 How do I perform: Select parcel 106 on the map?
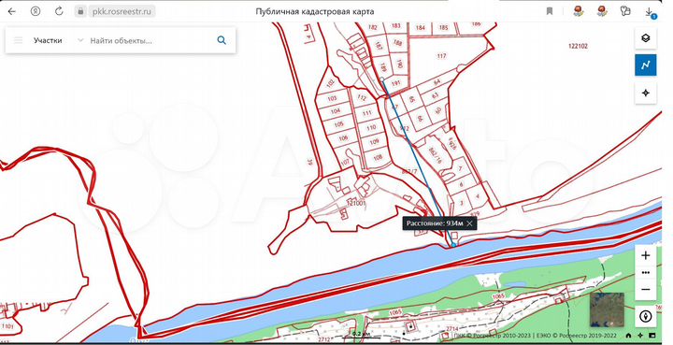click(x=343, y=137)
